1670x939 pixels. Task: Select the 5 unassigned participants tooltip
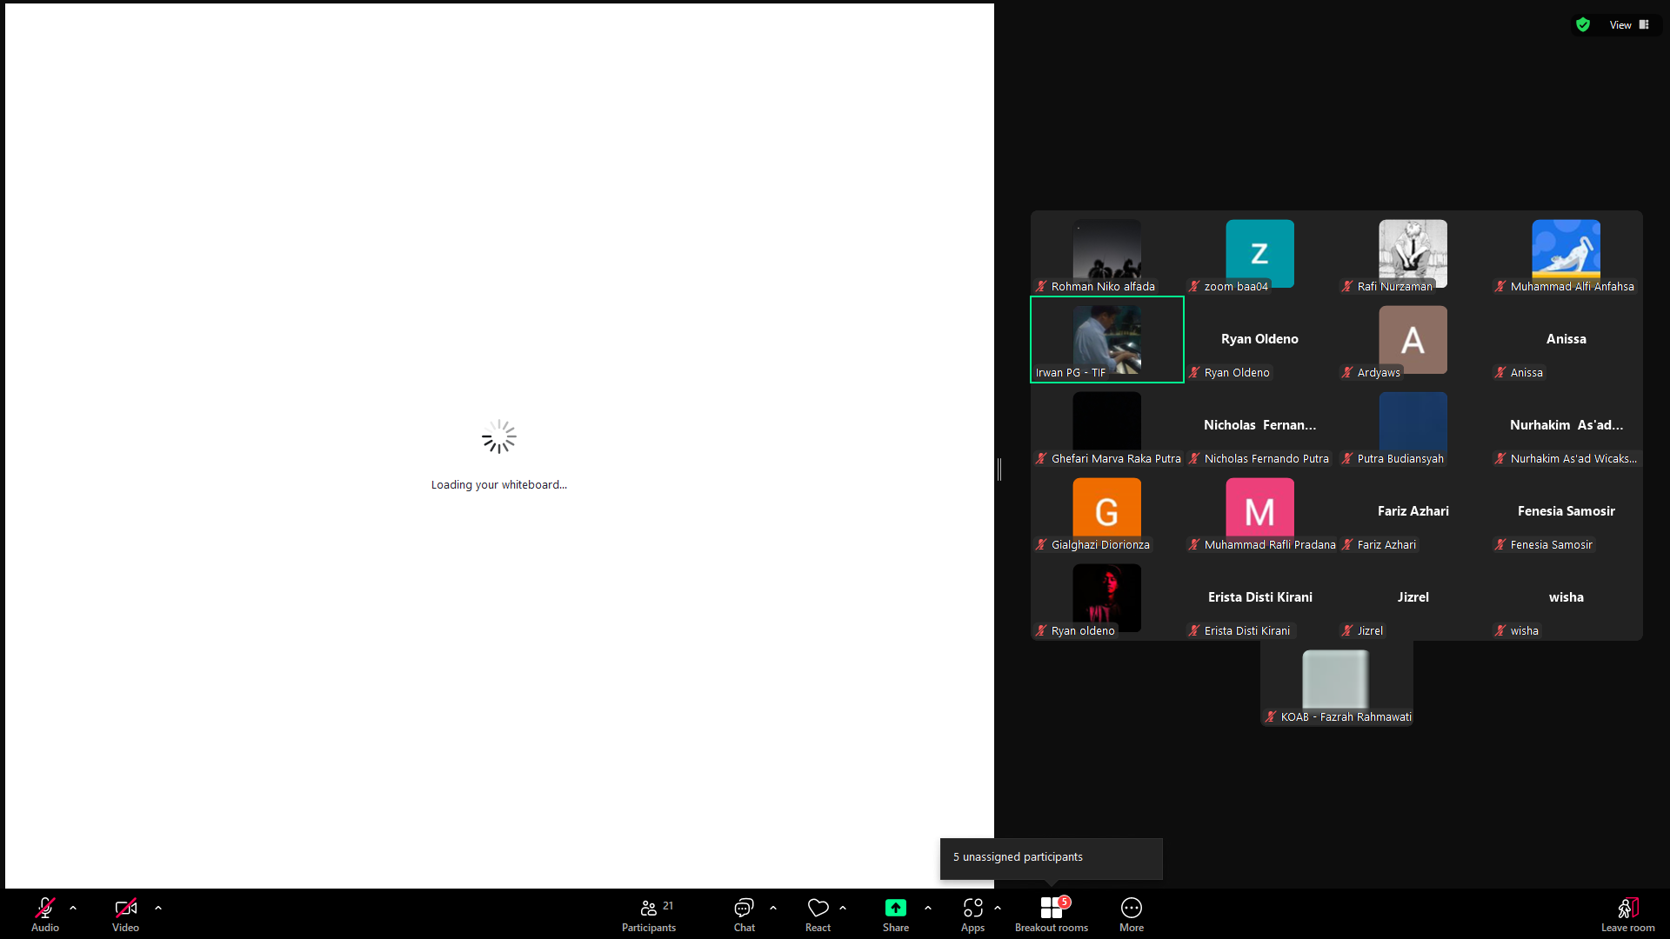coord(1051,858)
